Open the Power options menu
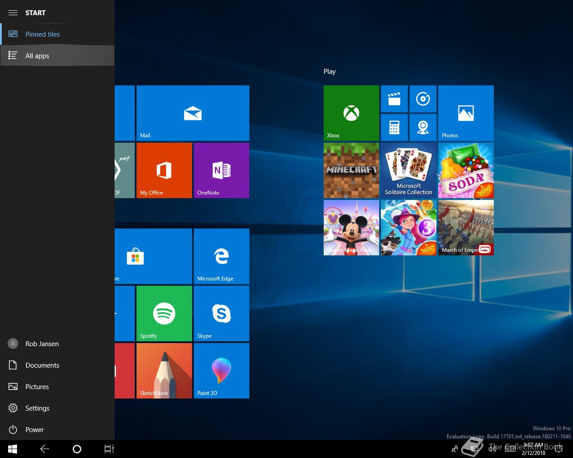 pos(57,429)
